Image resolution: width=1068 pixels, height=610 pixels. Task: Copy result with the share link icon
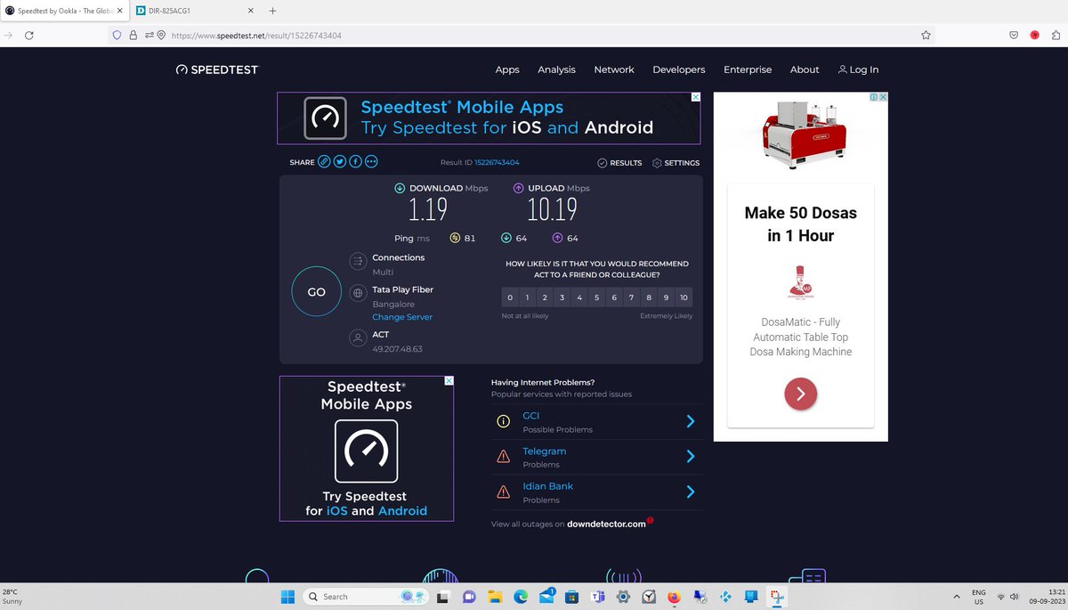[323, 161]
